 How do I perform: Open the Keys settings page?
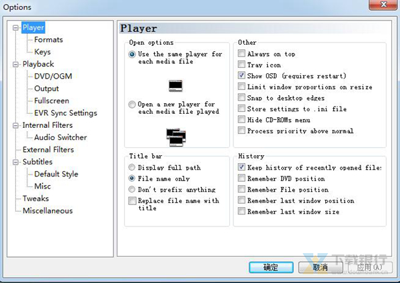coord(43,52)
